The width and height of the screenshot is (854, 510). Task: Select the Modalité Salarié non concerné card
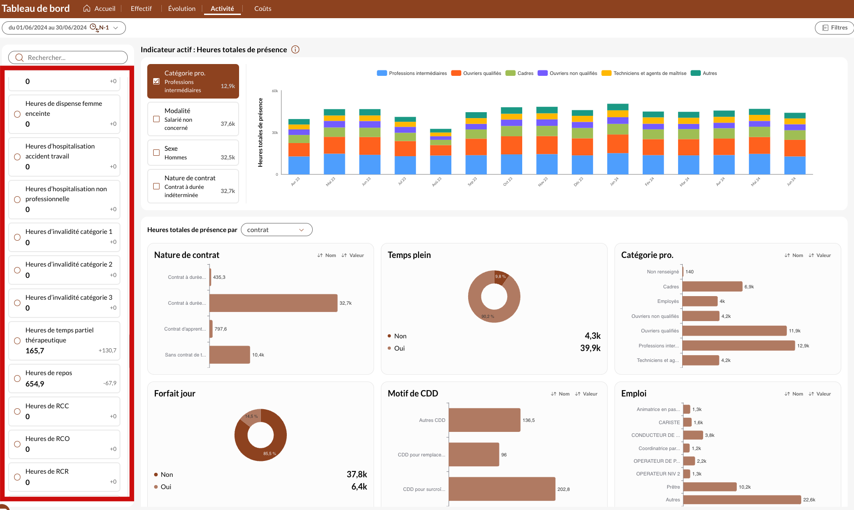coord(193,119)
